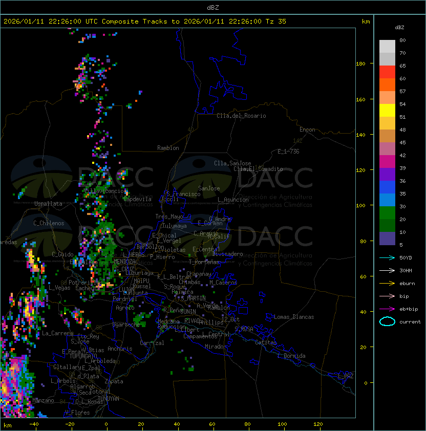Click the '50YD' legend label

(x=406, y=257)
